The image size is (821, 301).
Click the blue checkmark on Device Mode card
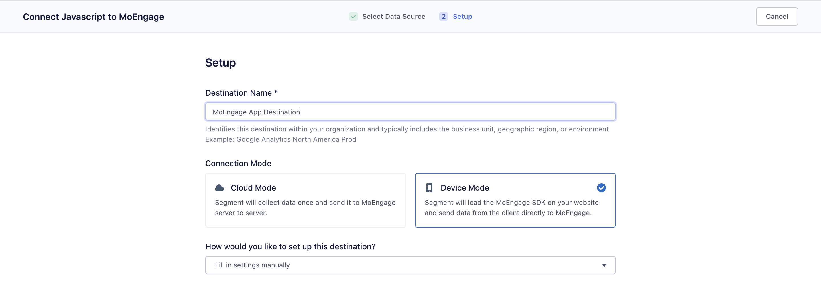point(601,188)
